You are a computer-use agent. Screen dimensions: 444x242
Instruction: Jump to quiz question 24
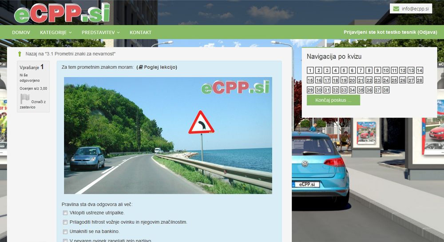386,80
